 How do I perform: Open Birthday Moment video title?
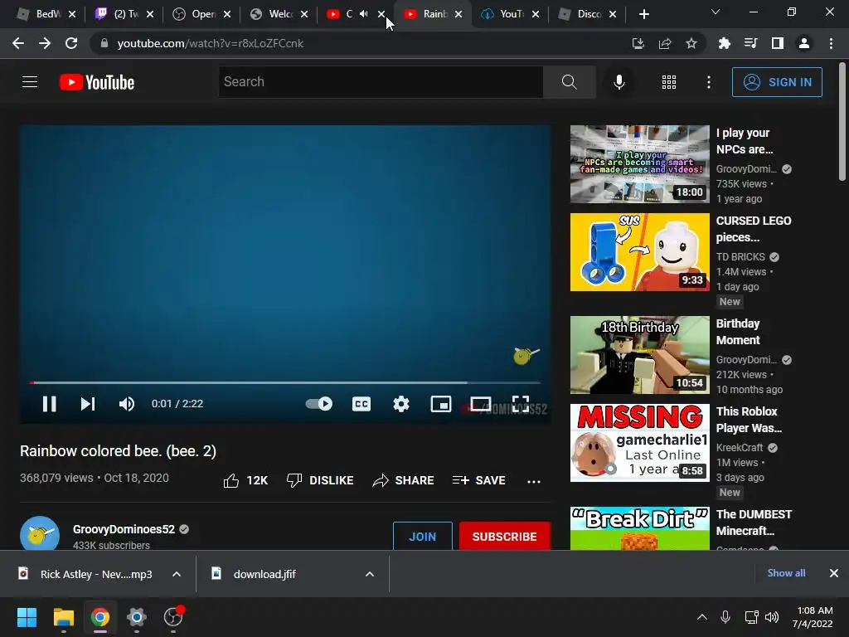pos(738,332)
